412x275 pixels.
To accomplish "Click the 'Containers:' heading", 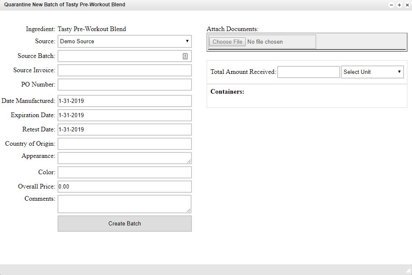I will pos(227,92).
